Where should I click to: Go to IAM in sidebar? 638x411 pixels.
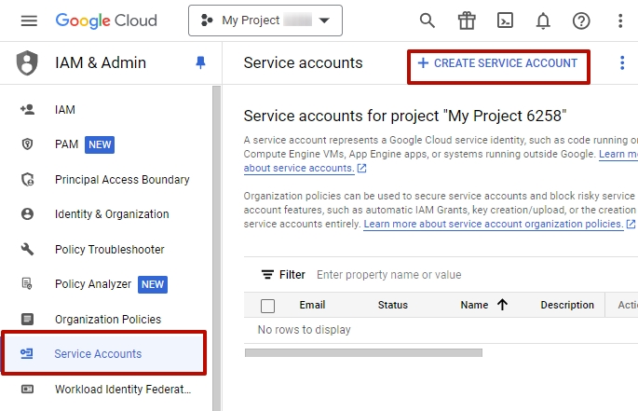click(65, 110)
